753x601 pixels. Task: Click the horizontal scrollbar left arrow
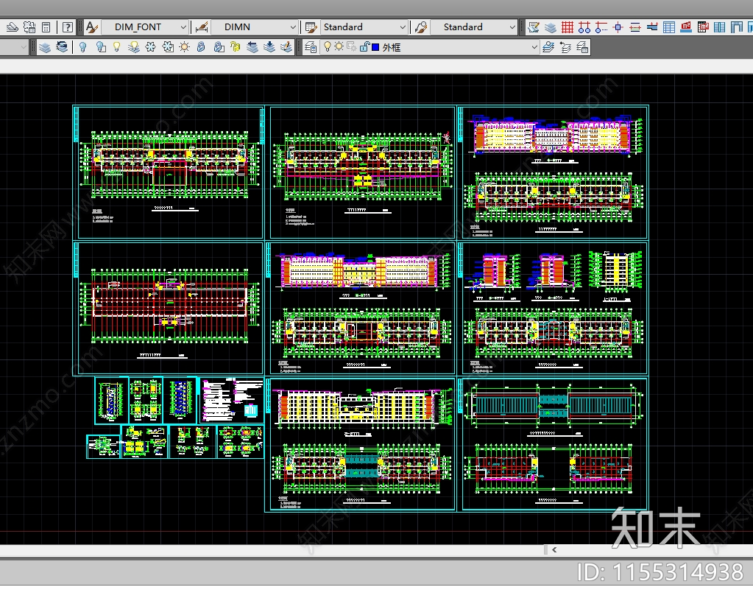click(554, 549)
